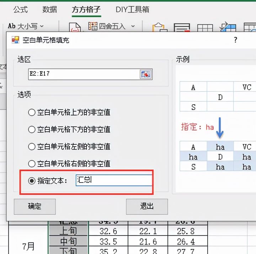Click the 指定文本 text field containing 汇总
Viewport: 256px width, 254px height.
click(x=114, y=180)
